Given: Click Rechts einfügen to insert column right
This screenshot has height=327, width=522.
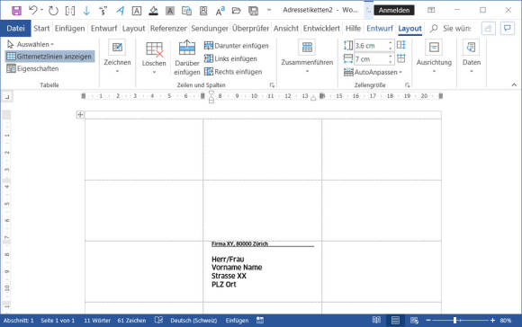Looking at the screenshot, I should coord(233,72).
